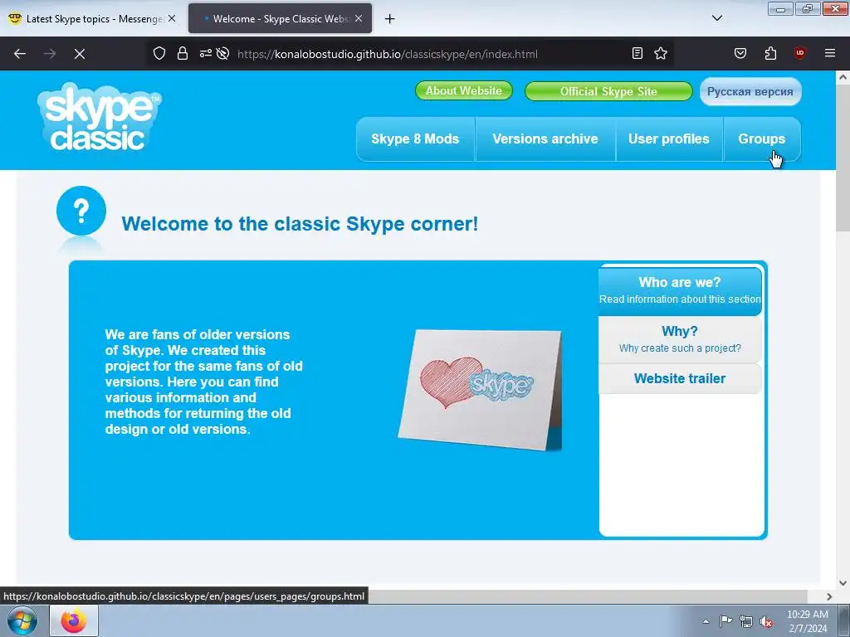Select the Why? slide tab
This screenshot has width=850, height=637.
(x=680, y=339)
